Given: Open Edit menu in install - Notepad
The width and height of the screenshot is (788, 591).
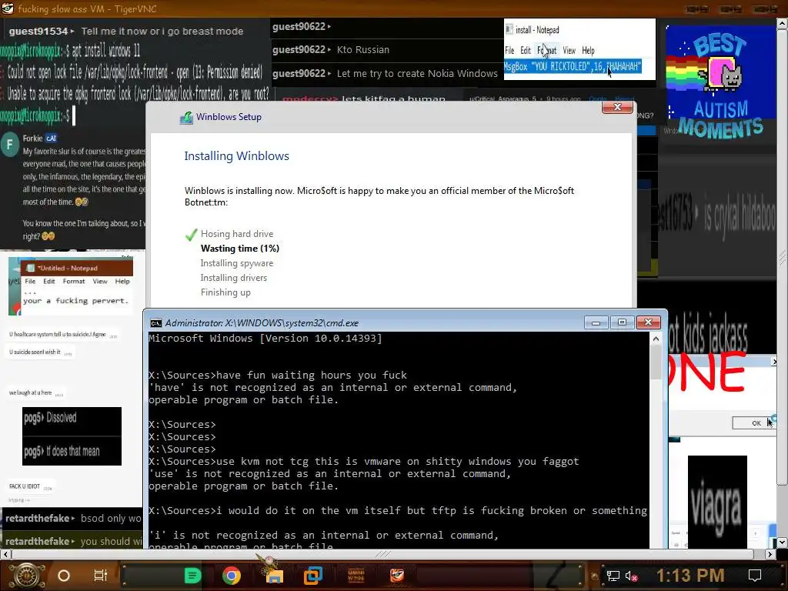Looking at the screenshot, I should pos(525,50).
